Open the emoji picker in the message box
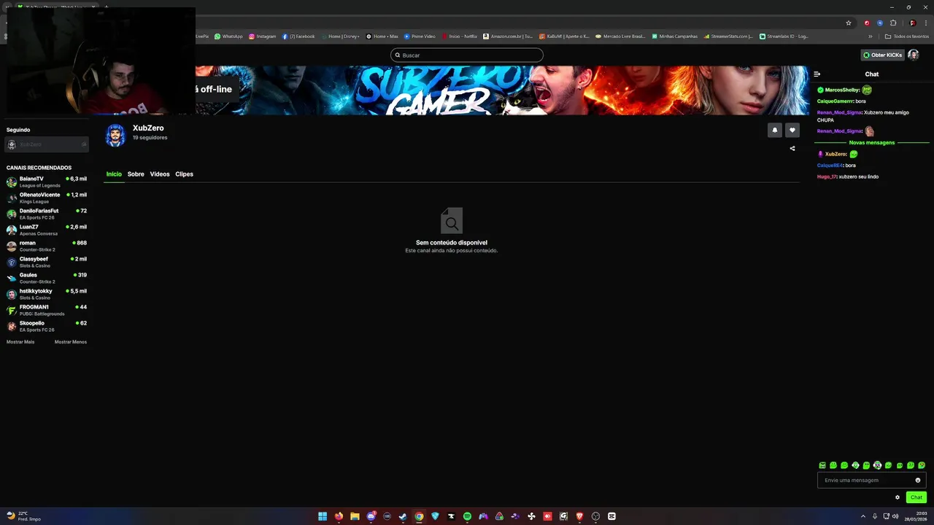This screenshot has width=934, height=525. (x=918, y=480)
